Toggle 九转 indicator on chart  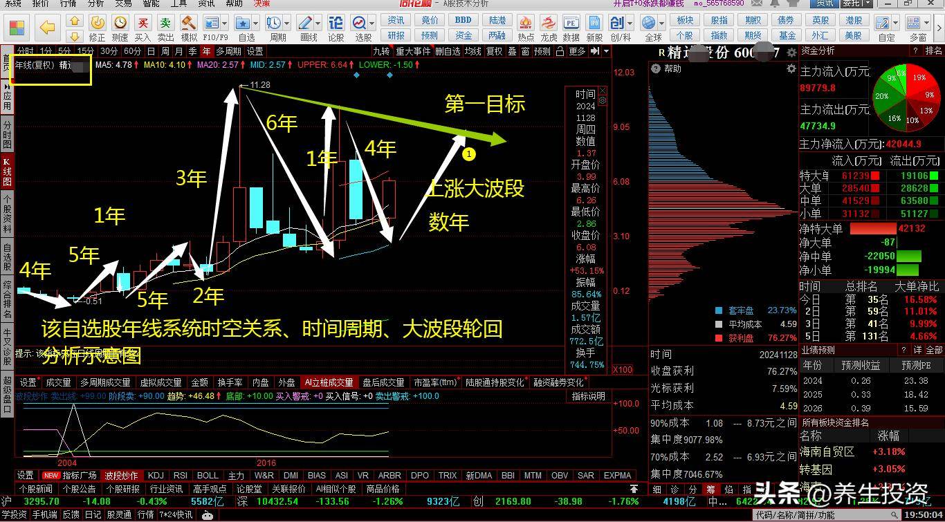pos(381,51)
